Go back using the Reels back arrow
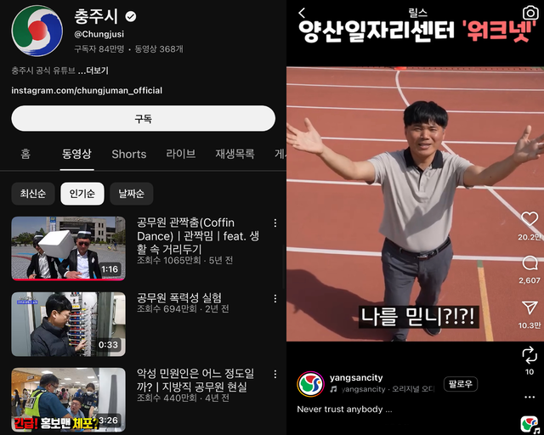Screen dimensions: 544x435 [302, 13]
